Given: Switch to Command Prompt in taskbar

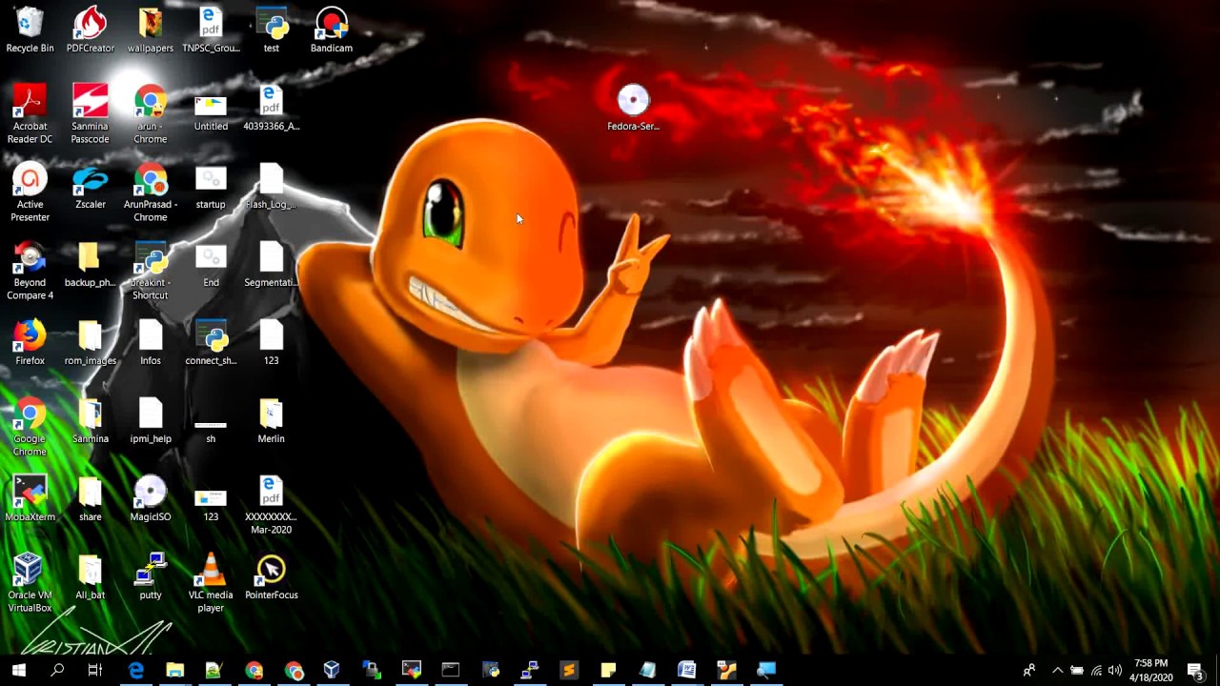Looking at the screenshot, I should pyautogui.click(x=450, y=670).
